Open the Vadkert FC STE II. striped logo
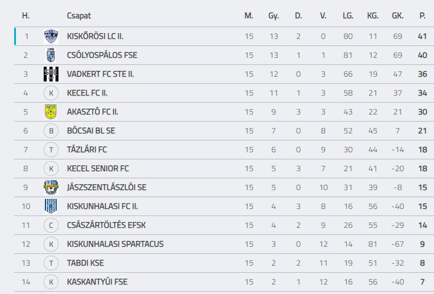This screenshot has height=294, width=434. (51, 74)
